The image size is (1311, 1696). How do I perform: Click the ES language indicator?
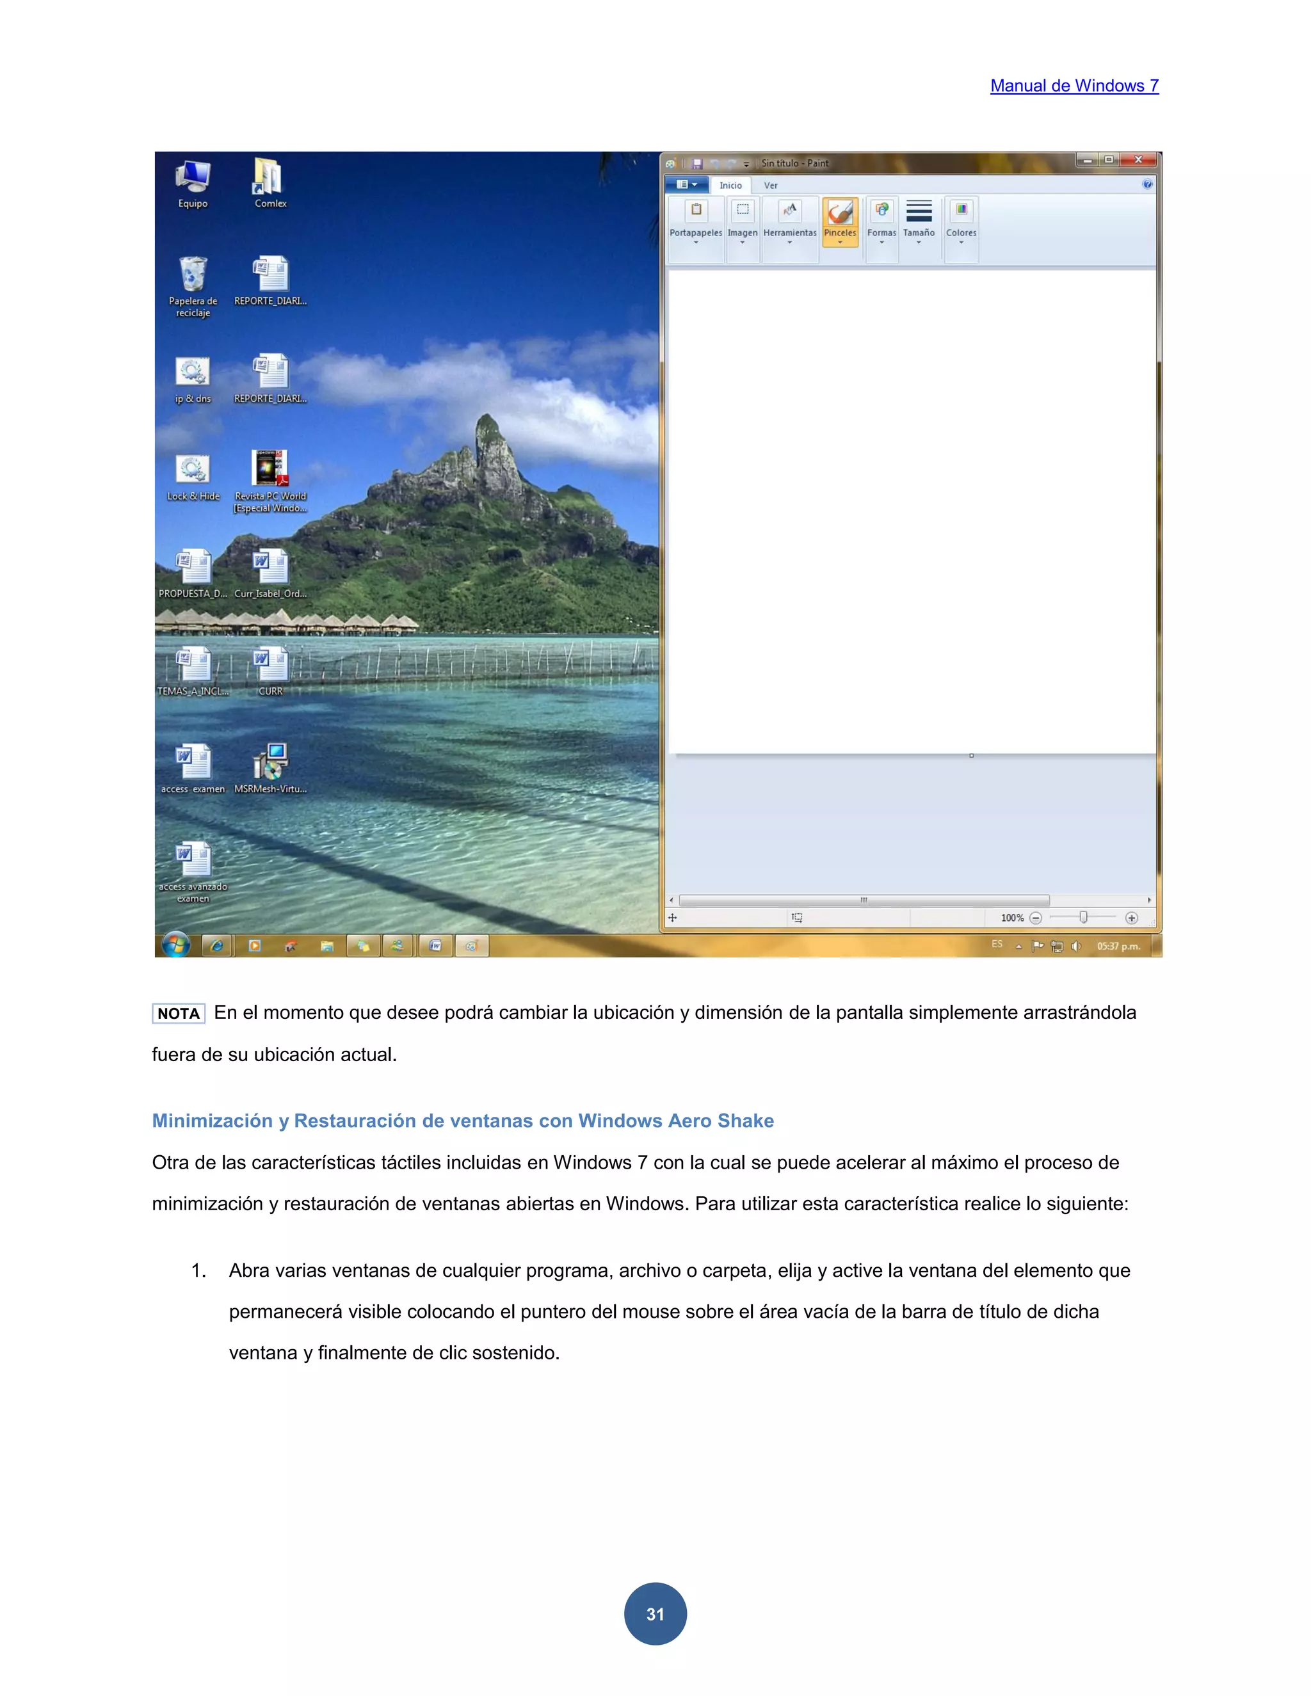tap(997, 944)
